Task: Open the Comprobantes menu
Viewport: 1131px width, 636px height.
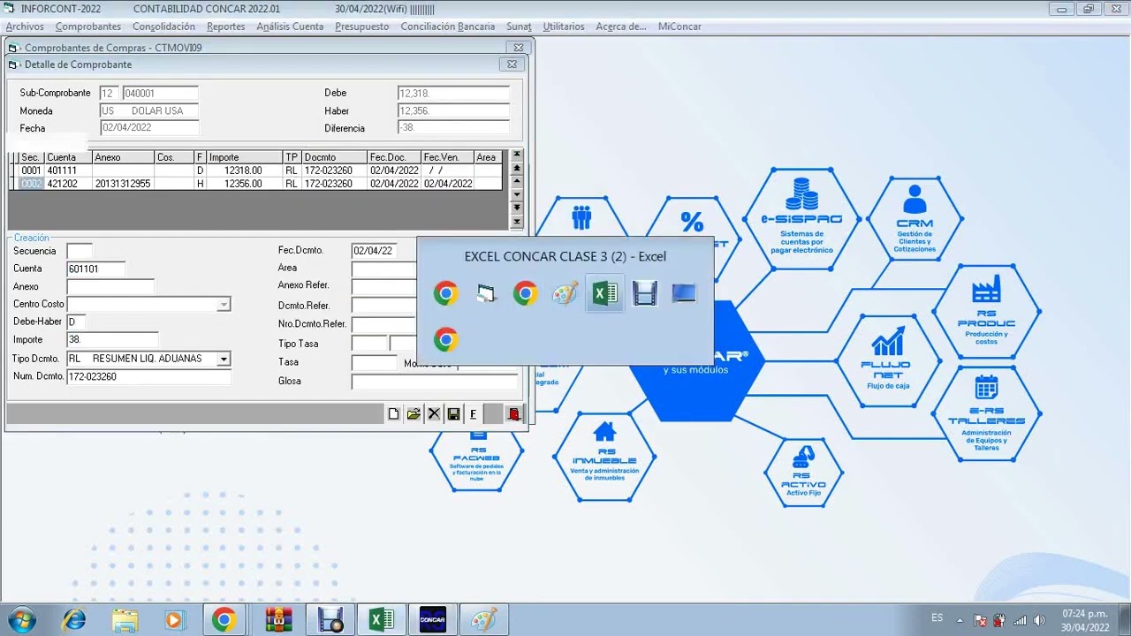Action: pos(88,26)
